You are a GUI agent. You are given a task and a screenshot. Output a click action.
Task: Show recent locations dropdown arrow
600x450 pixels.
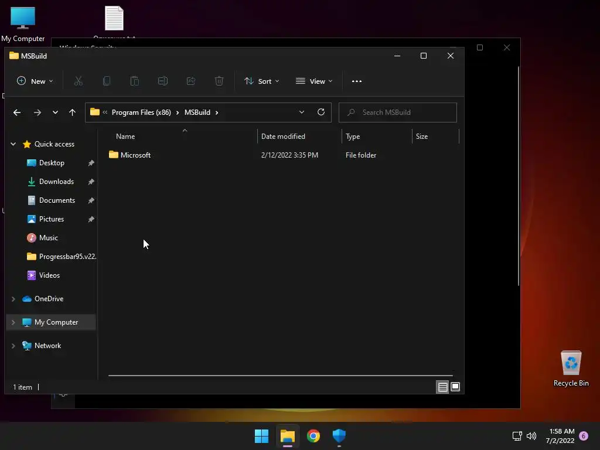click(55, 112)
